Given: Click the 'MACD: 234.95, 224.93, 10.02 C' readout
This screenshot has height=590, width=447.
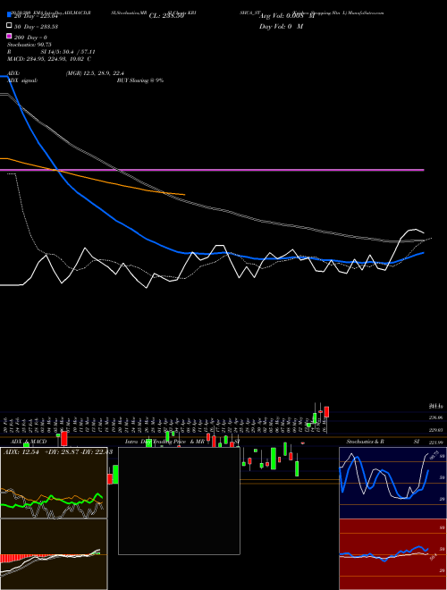Looking at the screenshot, I should 49,59.
